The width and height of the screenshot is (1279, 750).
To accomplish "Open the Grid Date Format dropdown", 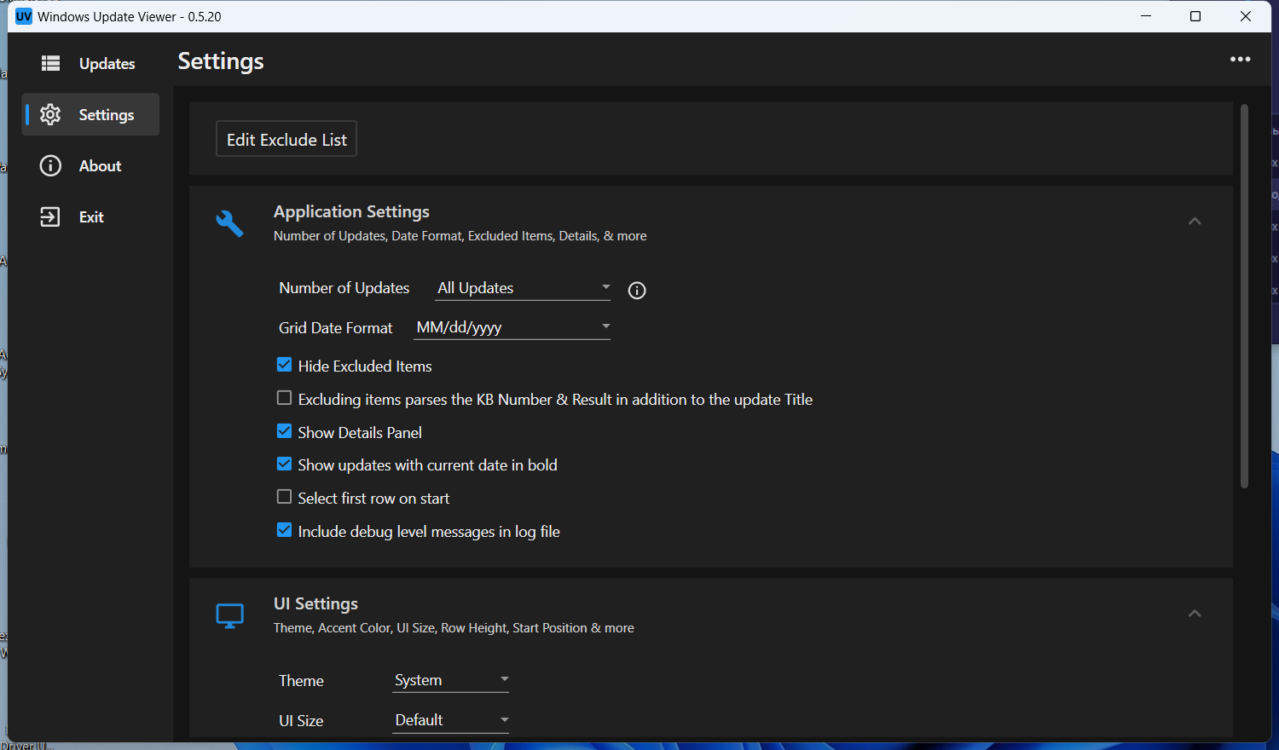I will click(x=512, y=327).
